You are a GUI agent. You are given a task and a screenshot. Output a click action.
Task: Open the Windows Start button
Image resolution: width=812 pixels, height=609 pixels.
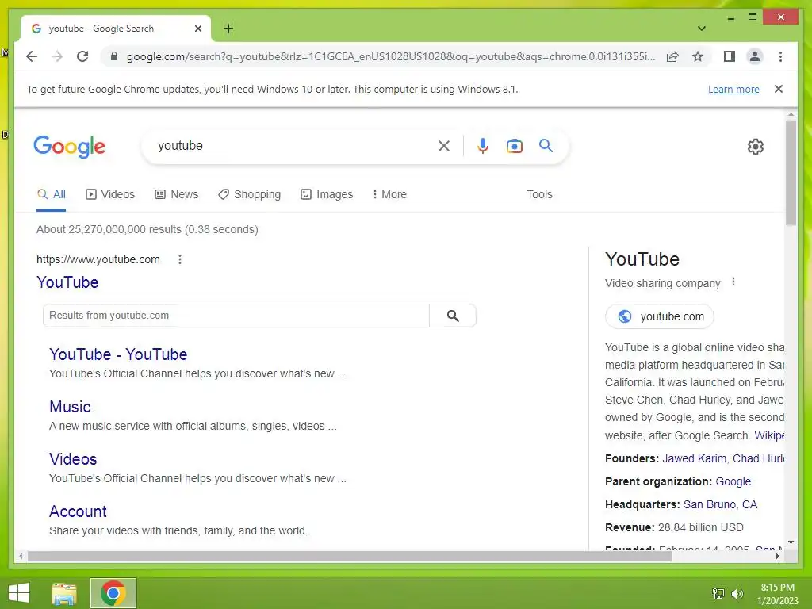(19, 593)
